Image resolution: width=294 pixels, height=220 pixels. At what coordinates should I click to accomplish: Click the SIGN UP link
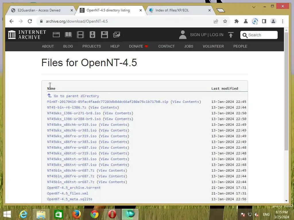(198, 35)
